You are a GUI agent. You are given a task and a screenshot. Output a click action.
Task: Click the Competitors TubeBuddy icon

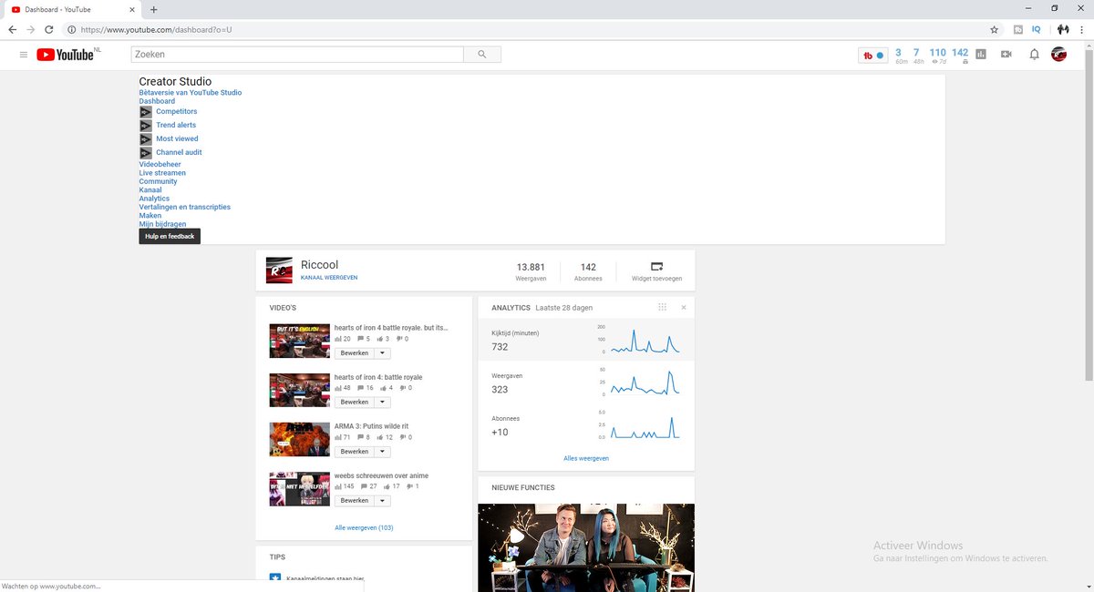(146, 111)
